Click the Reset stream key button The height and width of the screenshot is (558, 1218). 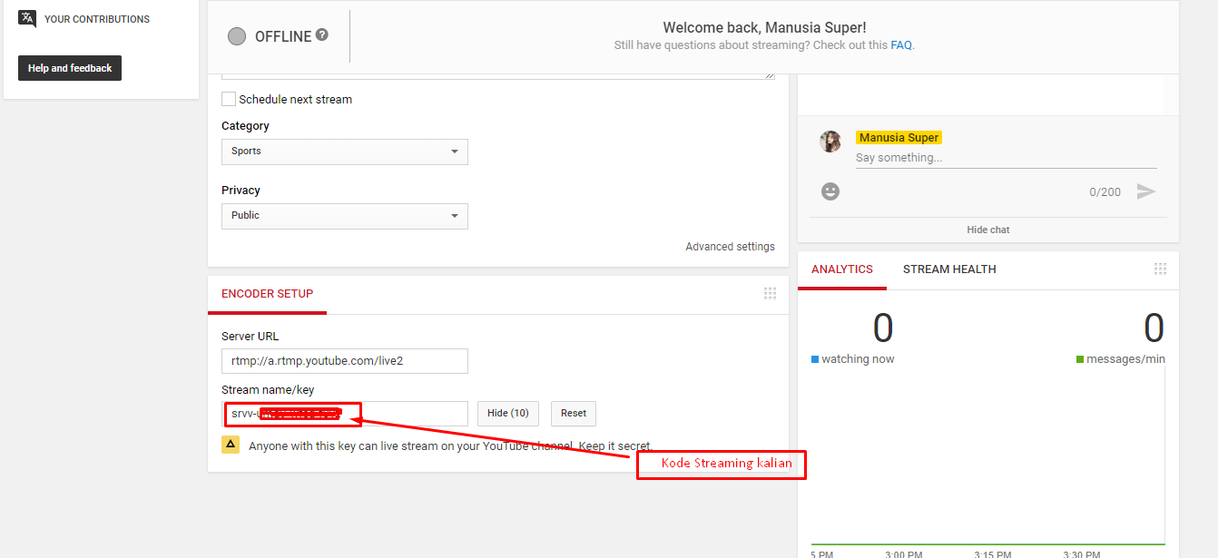pyautogui.click(x=574, y=414)
